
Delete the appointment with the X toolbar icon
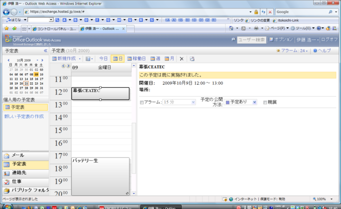pos(182,59)
